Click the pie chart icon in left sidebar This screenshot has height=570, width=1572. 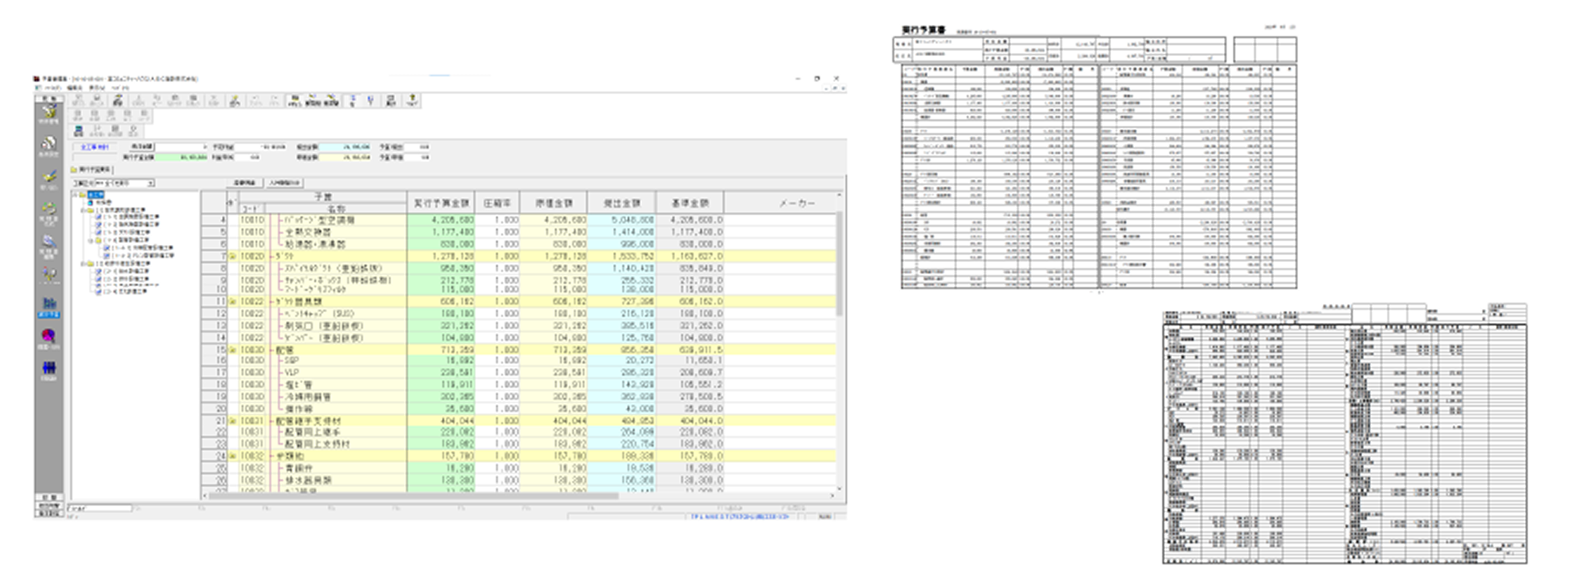click(49, 336)
